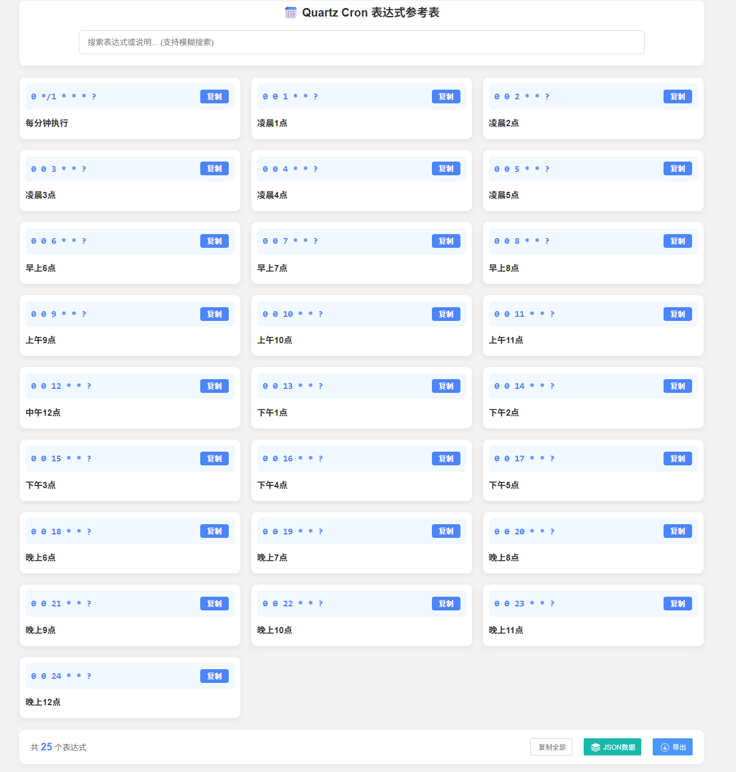Select the expression text '0 0 10 * * ?'
The height and width of the screenshot is (772, 736).
[x=293, y=314]
